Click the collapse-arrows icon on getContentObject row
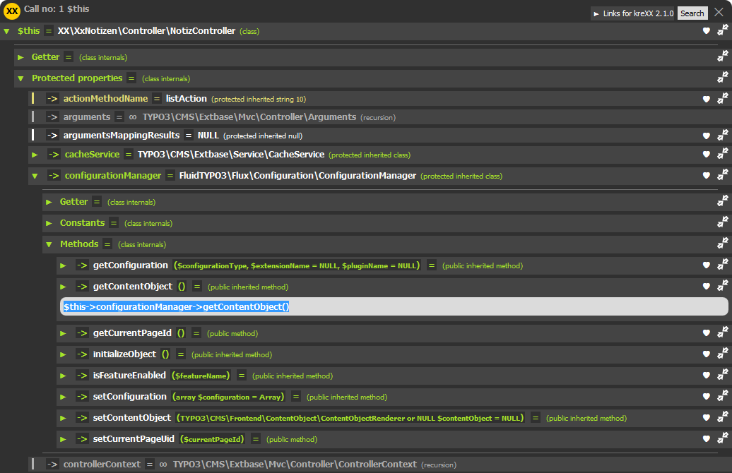732x473 pixels. click(722, 285)
